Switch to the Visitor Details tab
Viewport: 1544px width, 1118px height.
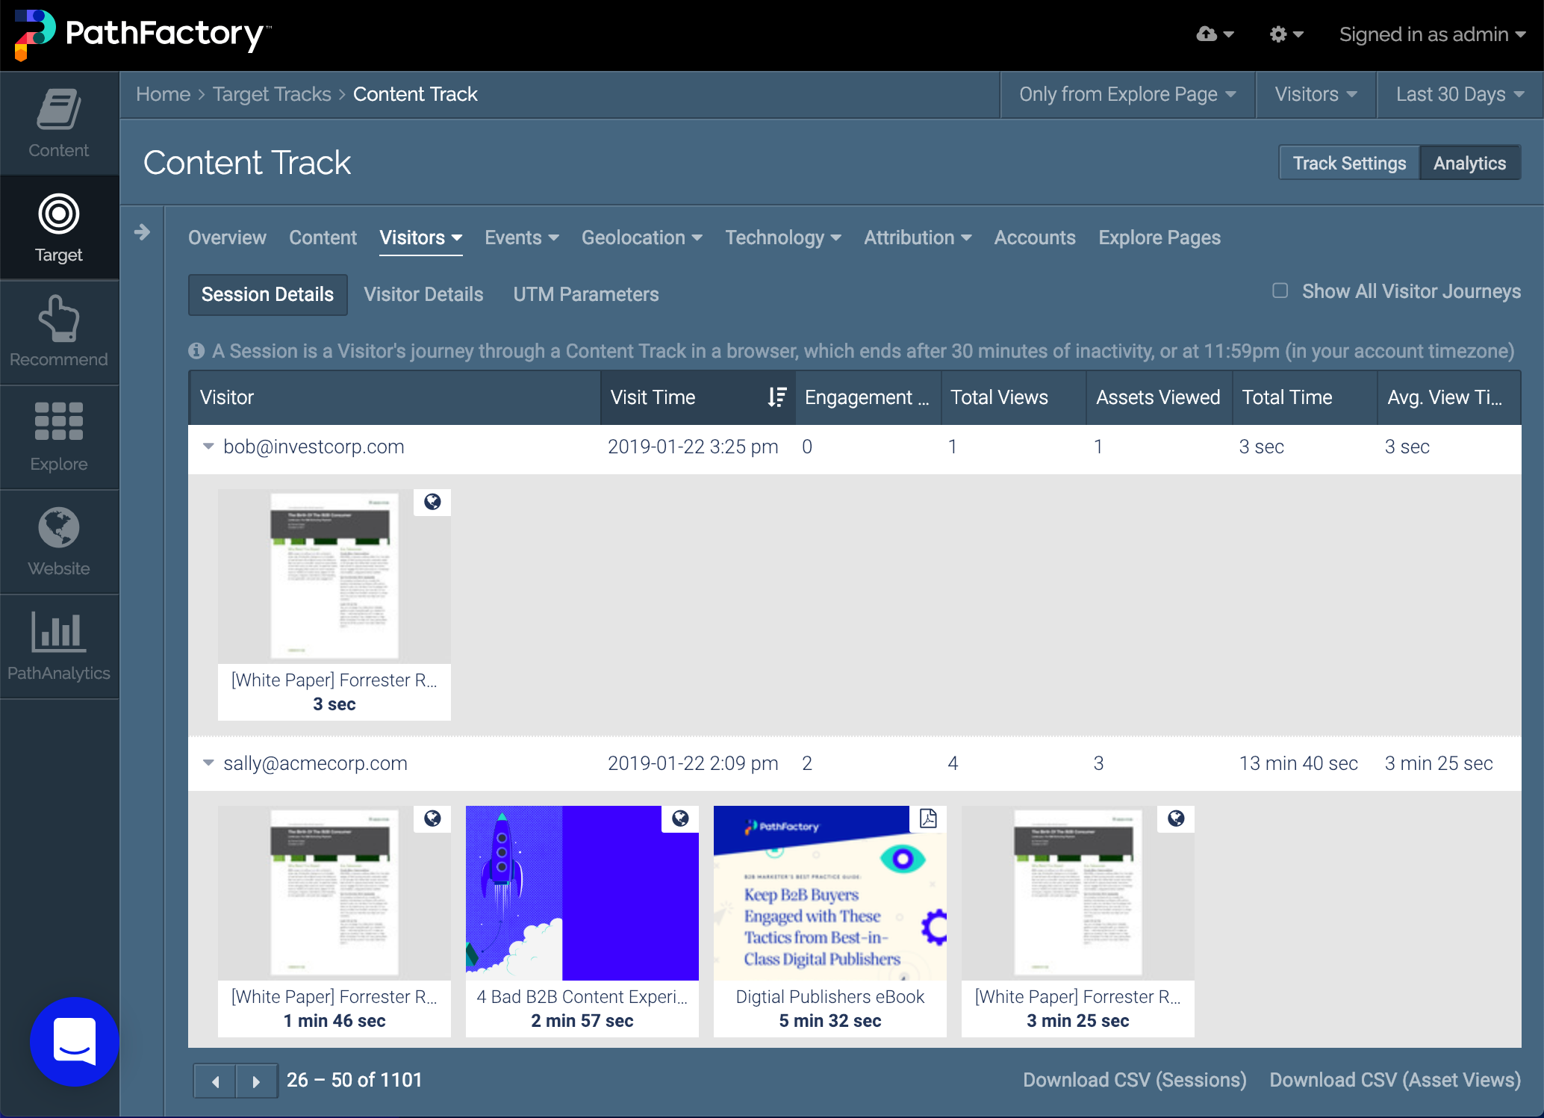pyautogui.click(x=423, y=294)
